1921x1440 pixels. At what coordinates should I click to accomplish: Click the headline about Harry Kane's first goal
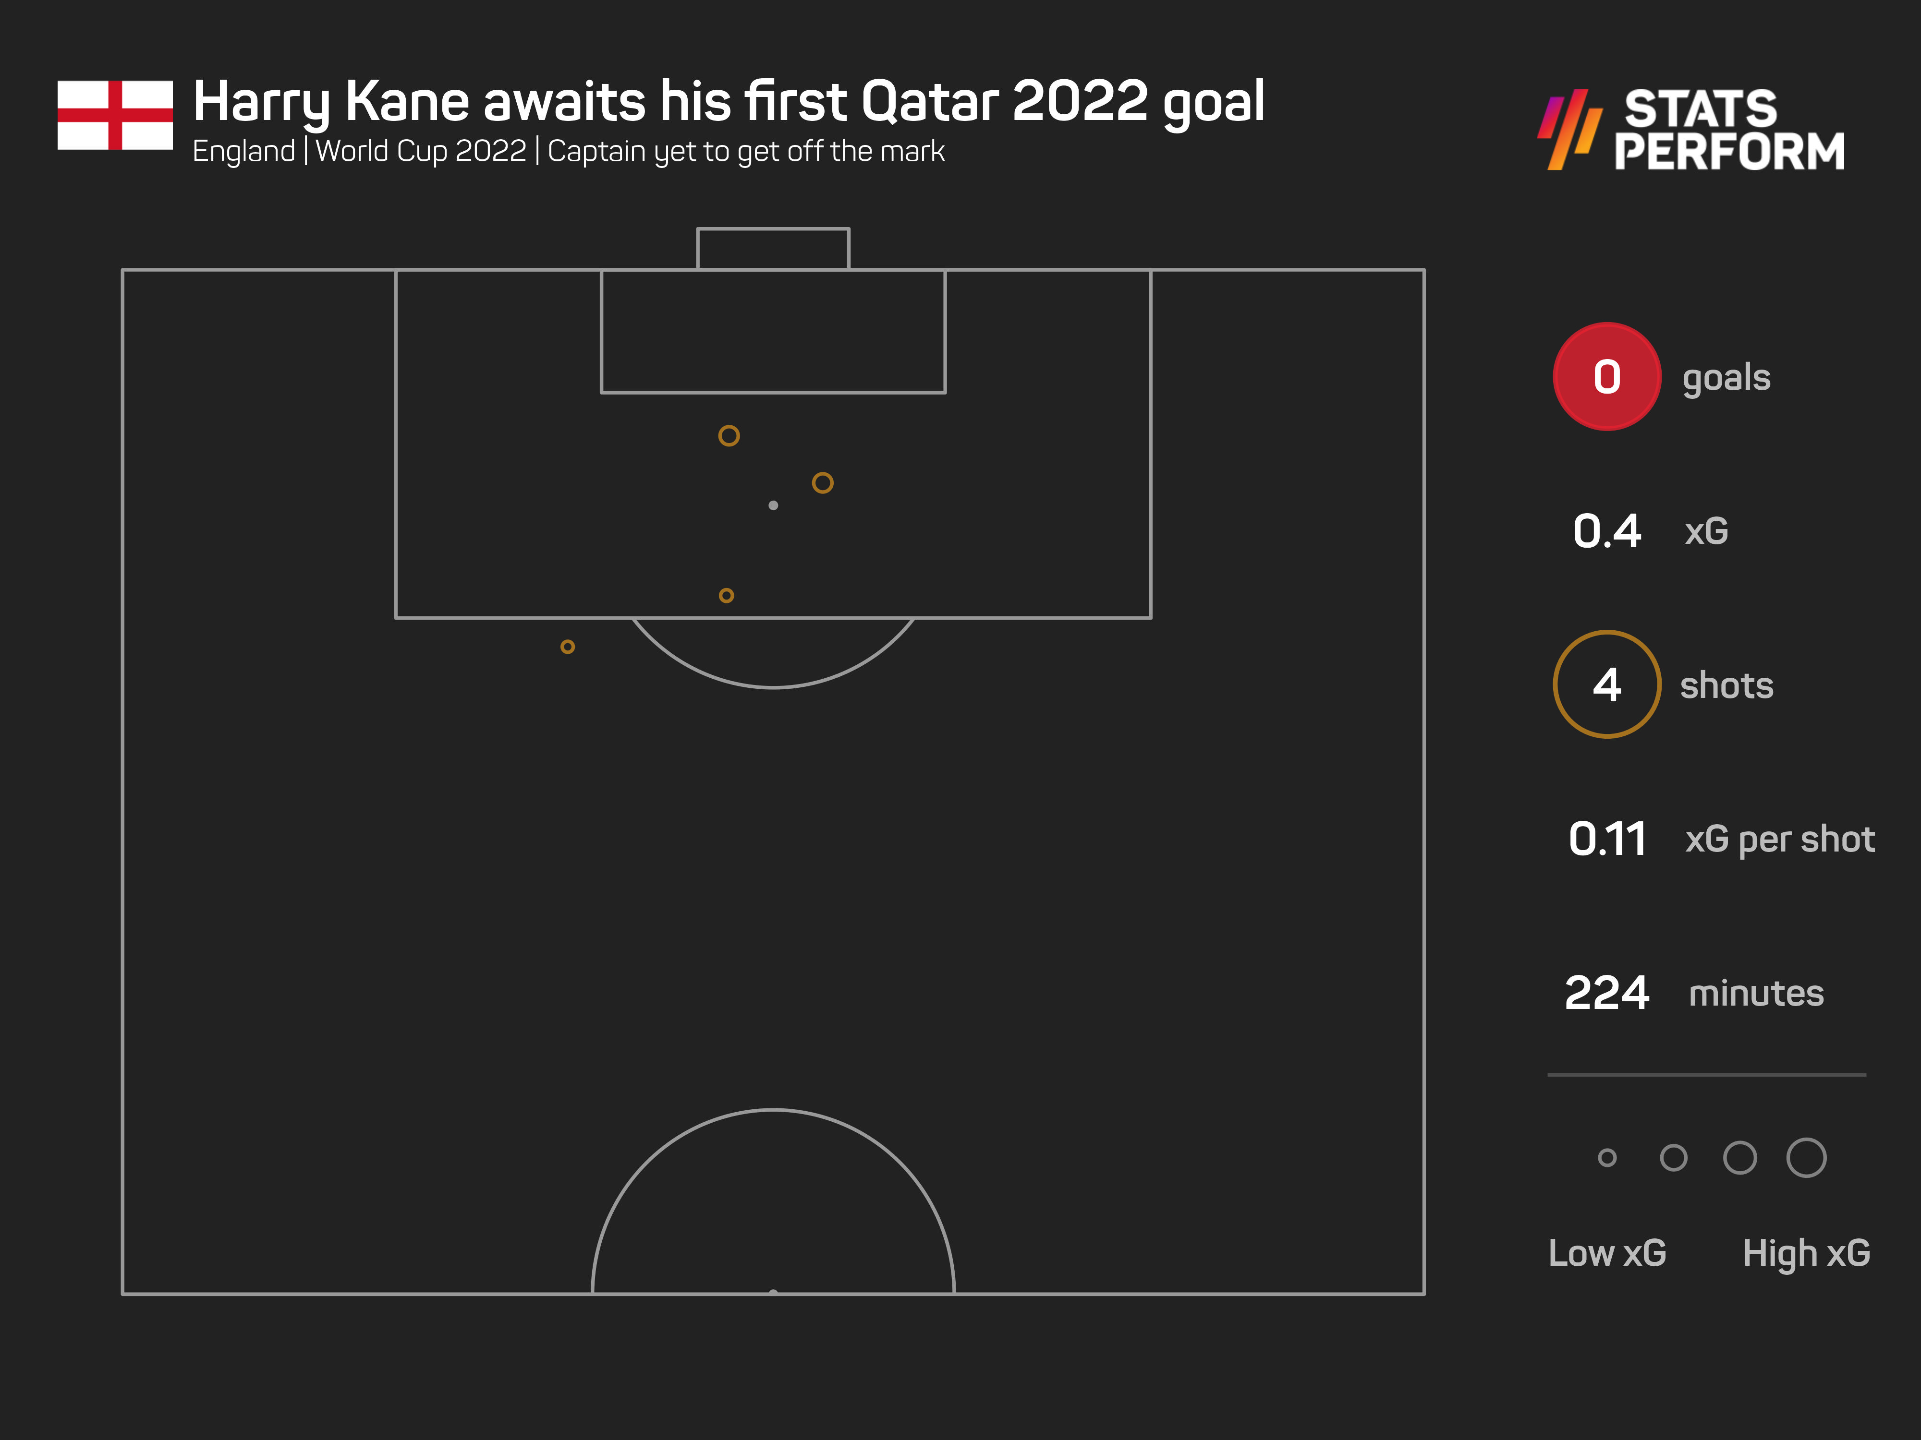(729, 102)
